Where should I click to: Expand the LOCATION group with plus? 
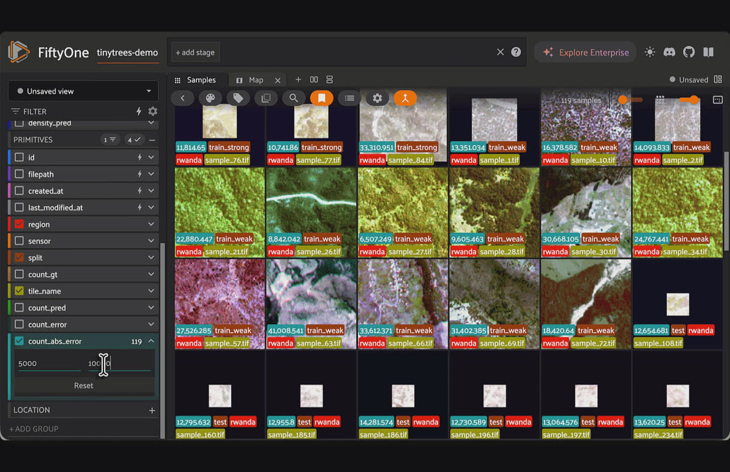pos(152,410)
